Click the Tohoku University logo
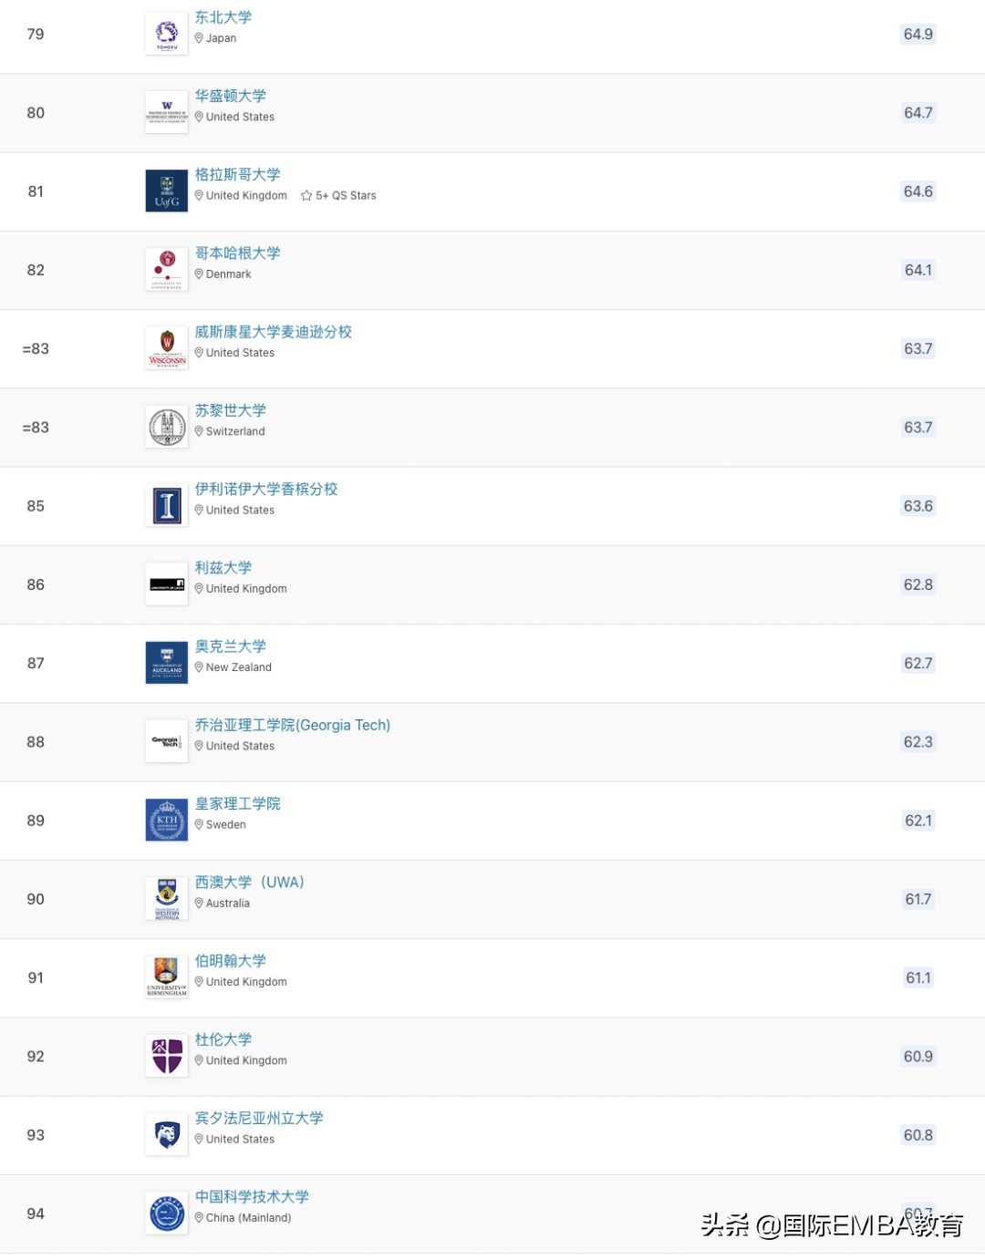This screenshot has height=1260, width=985. [167, 35]
